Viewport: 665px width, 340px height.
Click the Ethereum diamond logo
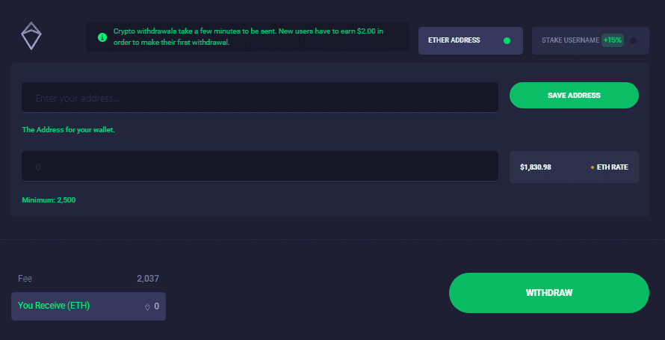(x=31, y=36)
